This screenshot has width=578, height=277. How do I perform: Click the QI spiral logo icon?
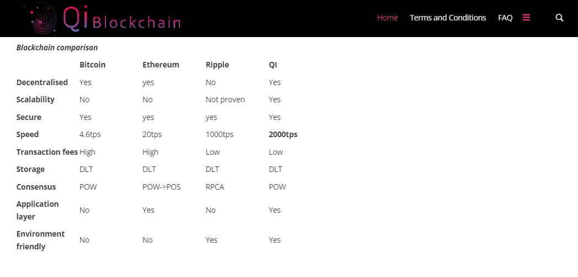click(x=43, y=18)
